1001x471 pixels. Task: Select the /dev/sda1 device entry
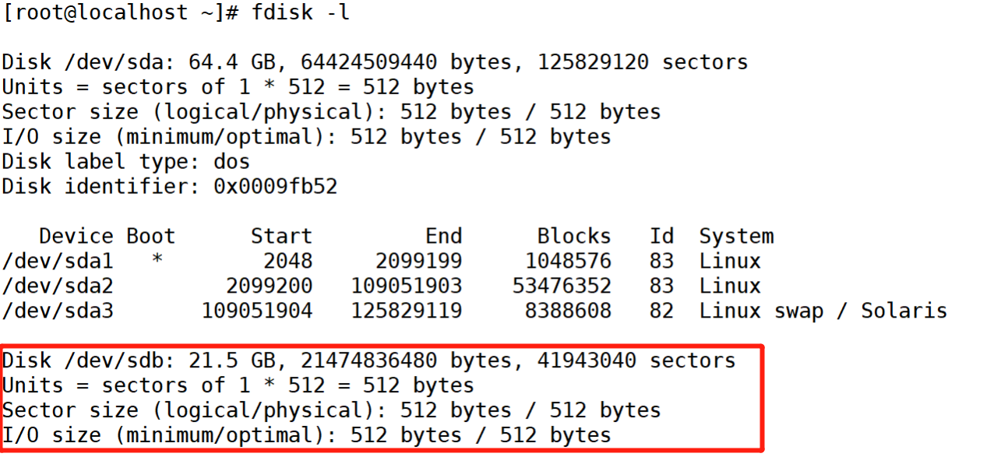coord(57,261)
